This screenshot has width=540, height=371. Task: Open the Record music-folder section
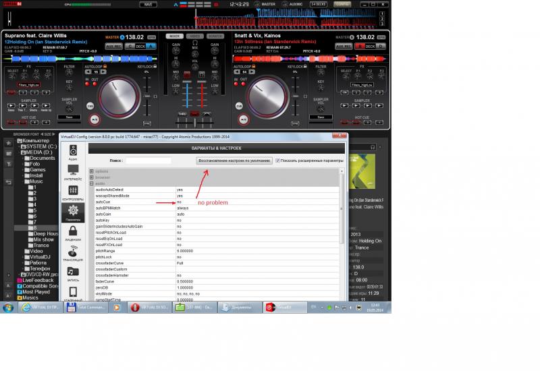click(73, 275)
